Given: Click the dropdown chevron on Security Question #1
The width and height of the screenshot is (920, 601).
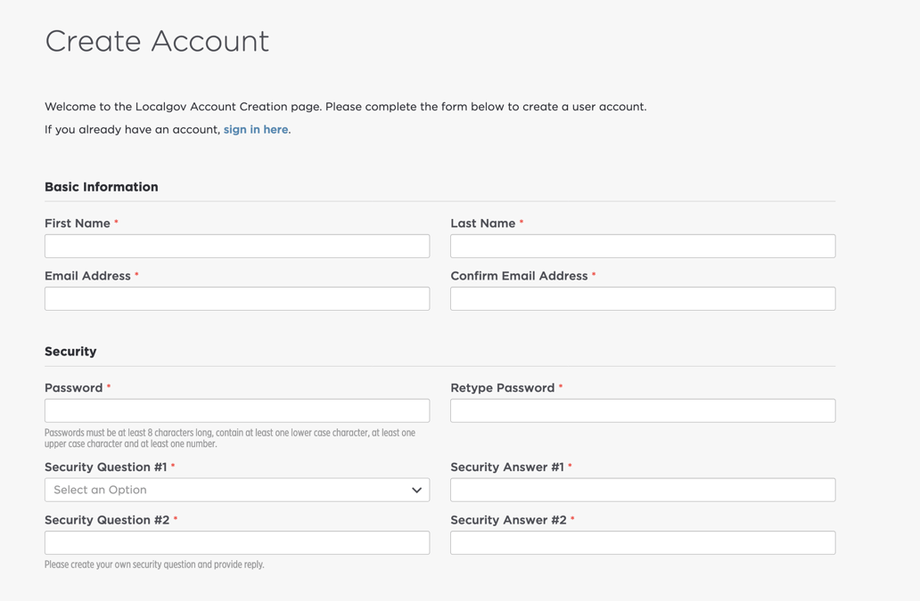Looking at the screenshot, I should 416,490.
